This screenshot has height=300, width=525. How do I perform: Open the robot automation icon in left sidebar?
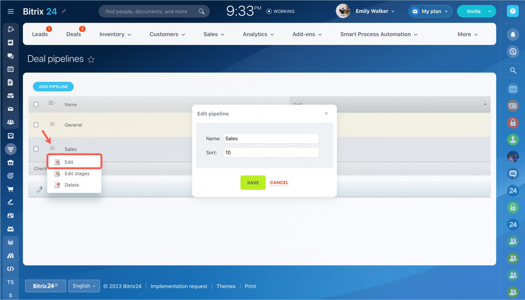pos(11,228)
